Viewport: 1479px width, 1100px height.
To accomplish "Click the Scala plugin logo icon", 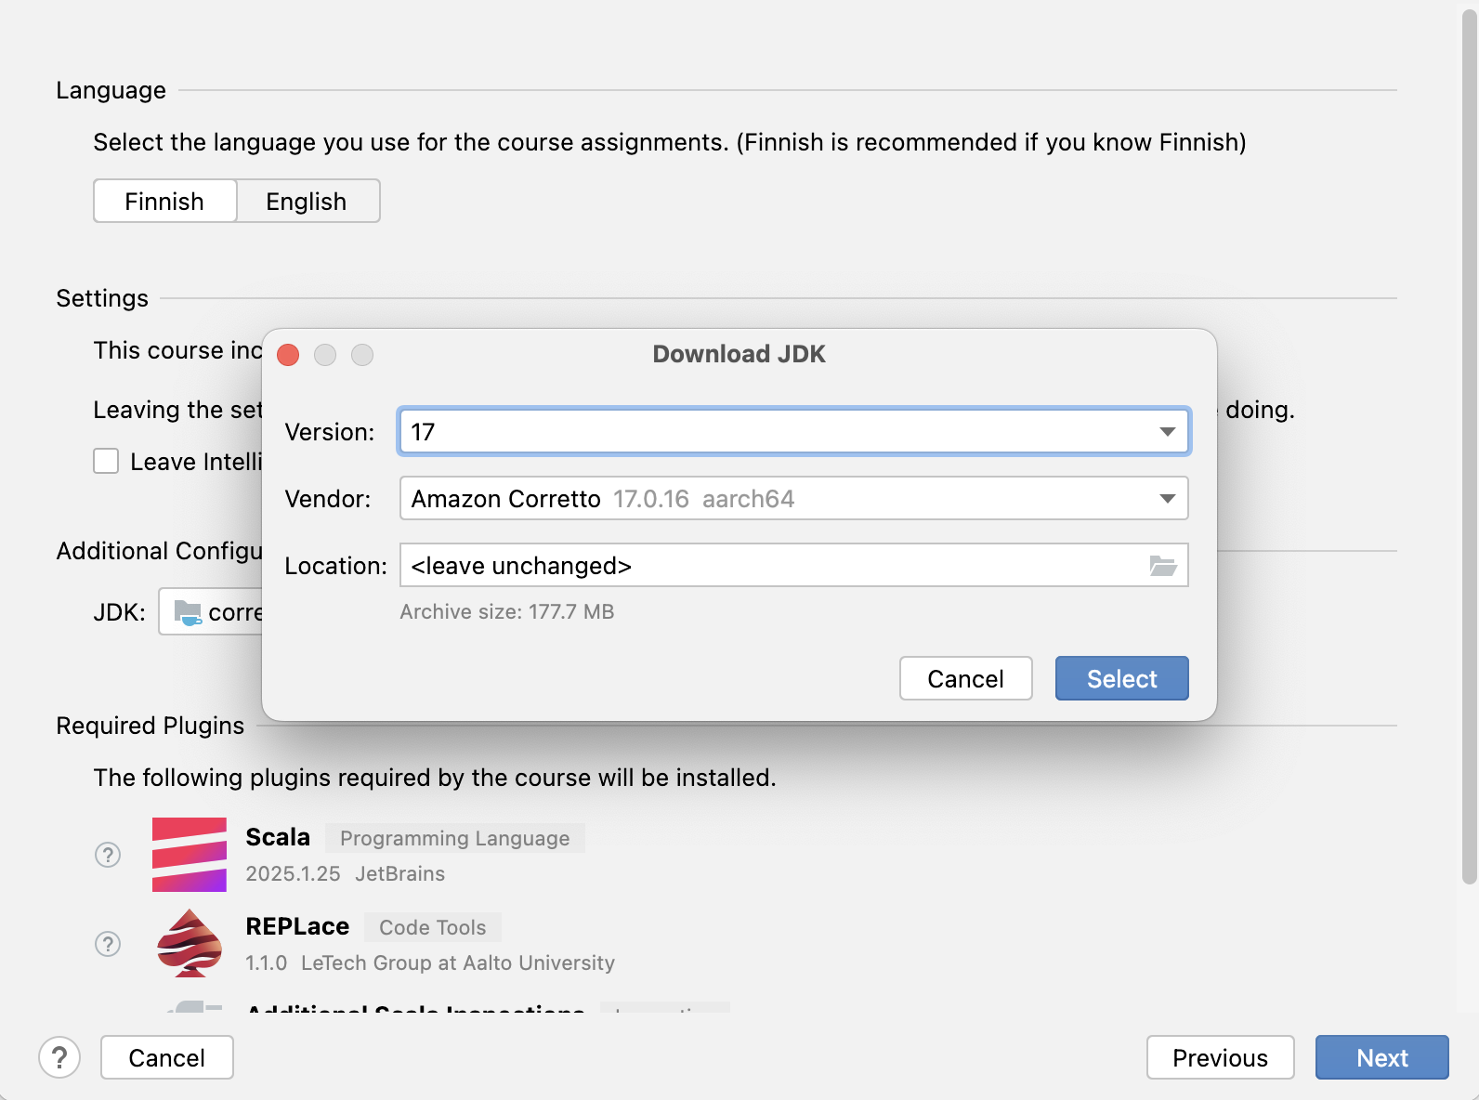I will pos(190,855).
